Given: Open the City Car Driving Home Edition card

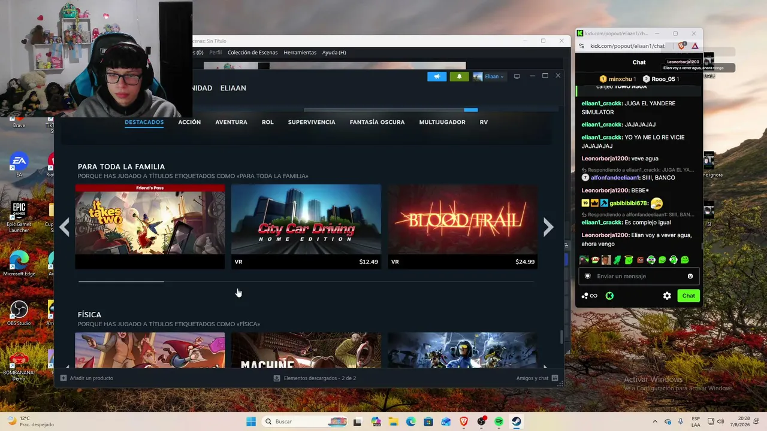Looking at the screenshot, I should pyautogui.click(x=306, y=226).
